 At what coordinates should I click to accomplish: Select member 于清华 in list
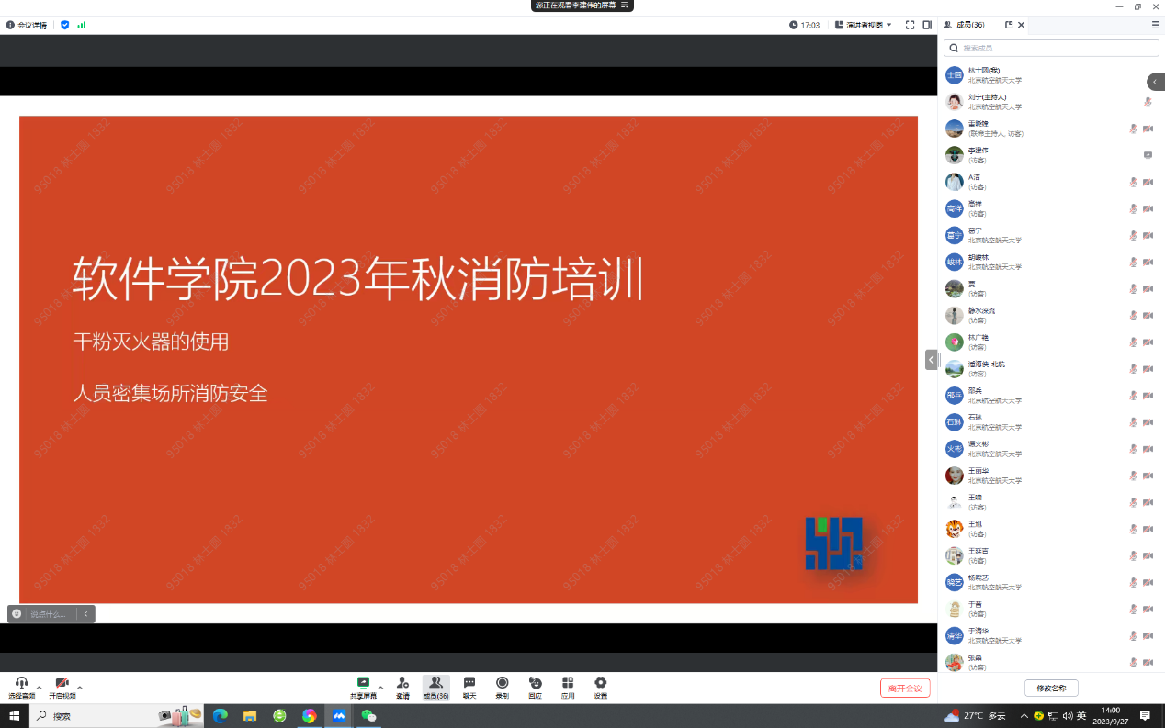tap(1051, 635)
